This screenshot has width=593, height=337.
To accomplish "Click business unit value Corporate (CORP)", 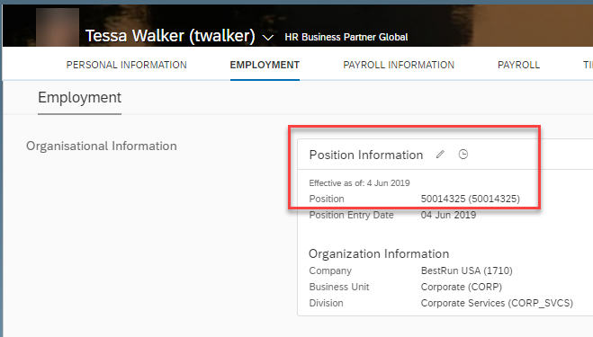I will pyautogui.click(x=461, y=287).
